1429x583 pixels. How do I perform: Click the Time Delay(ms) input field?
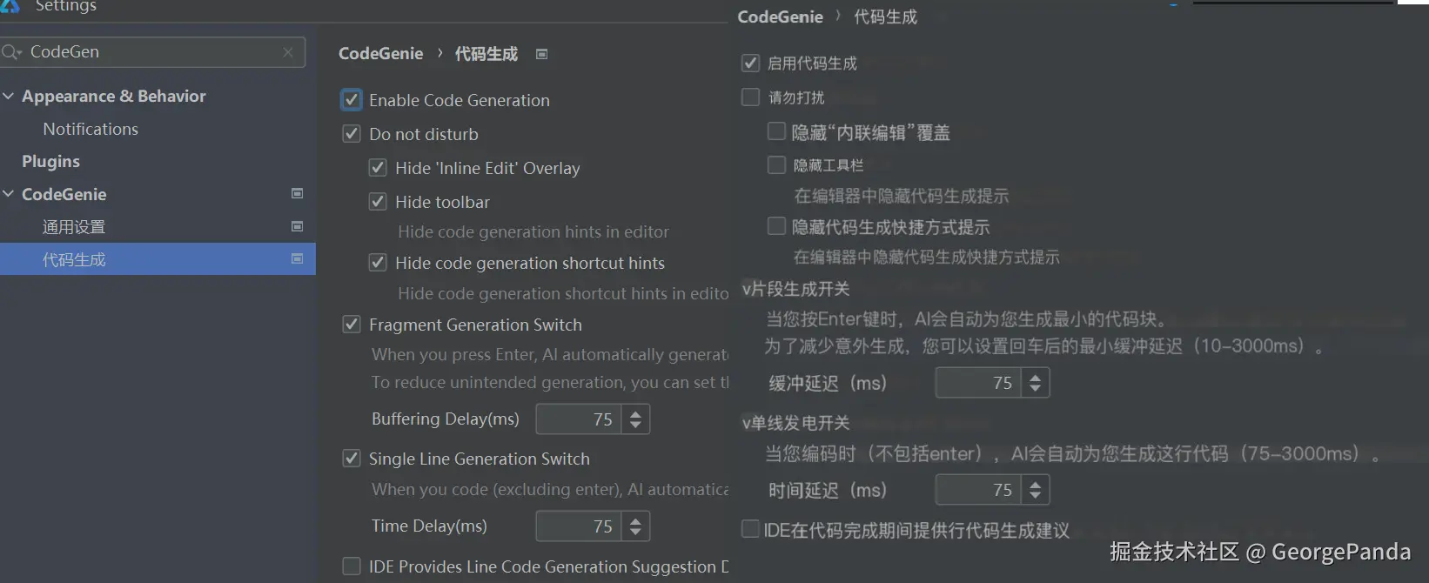[580, 526]
